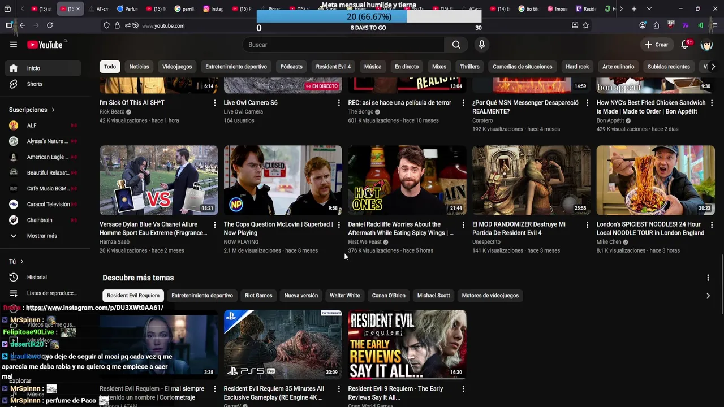Open the browser new tab plus button
Image resolution: width=724 pixels, height=407 pixels.
pos(634,9)
